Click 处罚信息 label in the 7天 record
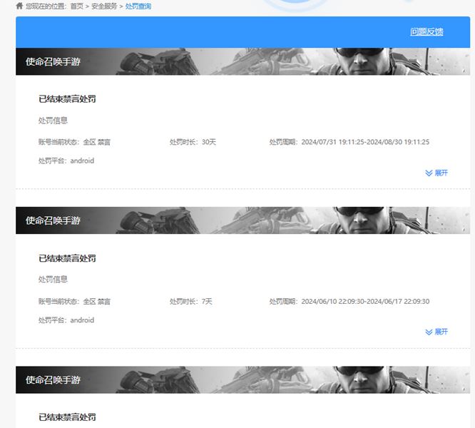The image size is (475, 428). 53,280
